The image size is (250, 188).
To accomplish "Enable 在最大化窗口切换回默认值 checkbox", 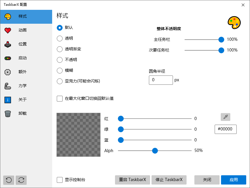I will 60,99.
